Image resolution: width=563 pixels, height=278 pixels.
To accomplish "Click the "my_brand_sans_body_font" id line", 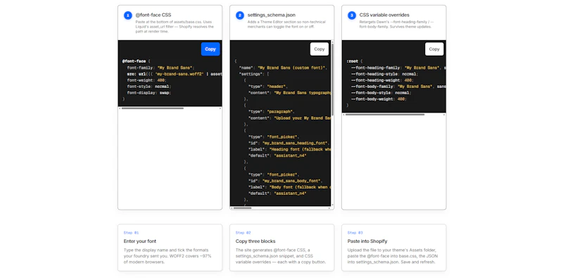I will coord(285,181).
